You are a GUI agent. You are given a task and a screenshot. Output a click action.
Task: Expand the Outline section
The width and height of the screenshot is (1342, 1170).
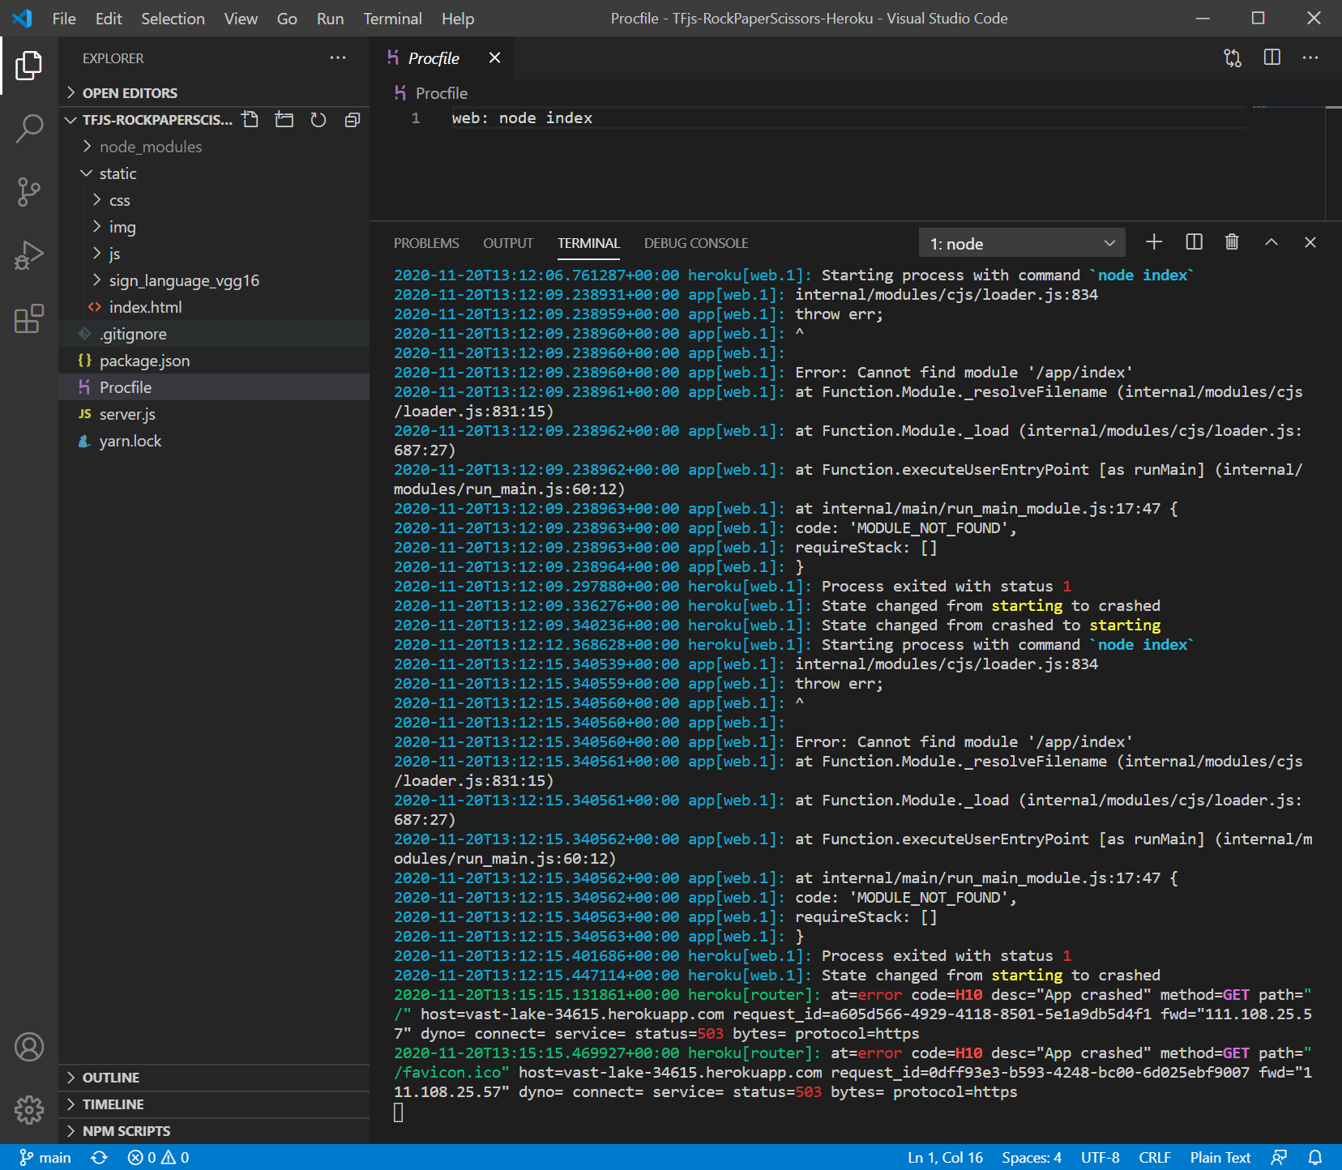coord(214,1078)
